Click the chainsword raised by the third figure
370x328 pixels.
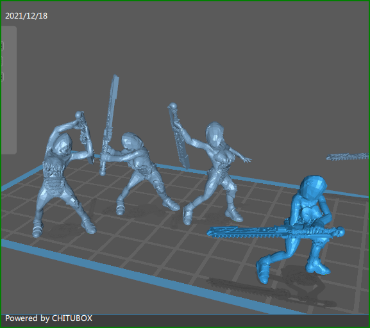(180, 136)
